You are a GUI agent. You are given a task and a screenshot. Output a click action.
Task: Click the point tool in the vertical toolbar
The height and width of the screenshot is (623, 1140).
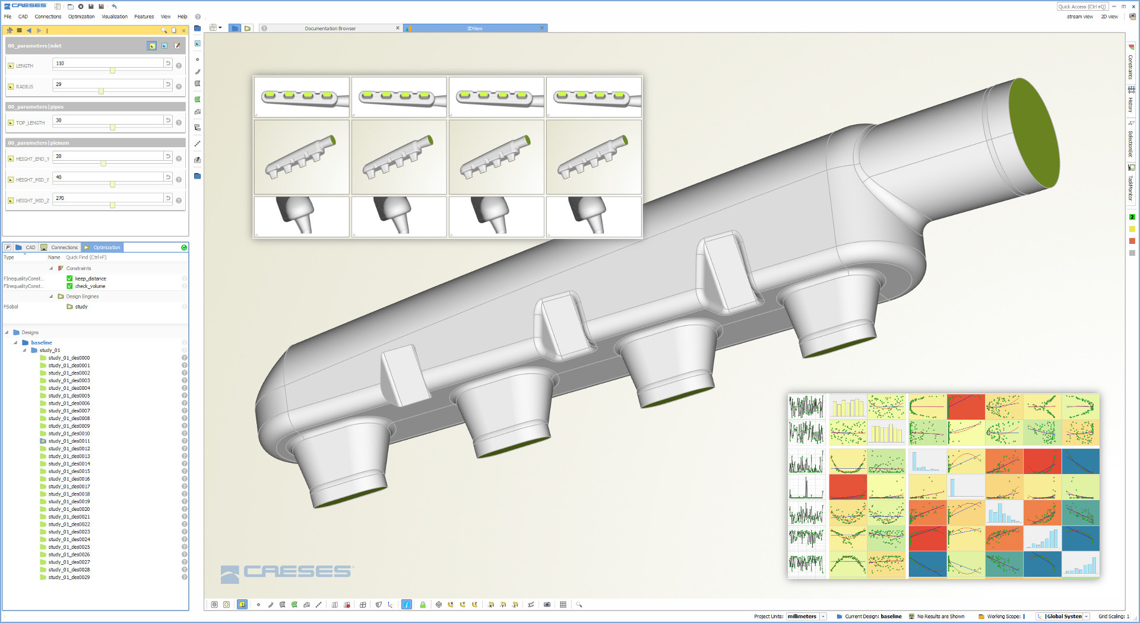198,59
